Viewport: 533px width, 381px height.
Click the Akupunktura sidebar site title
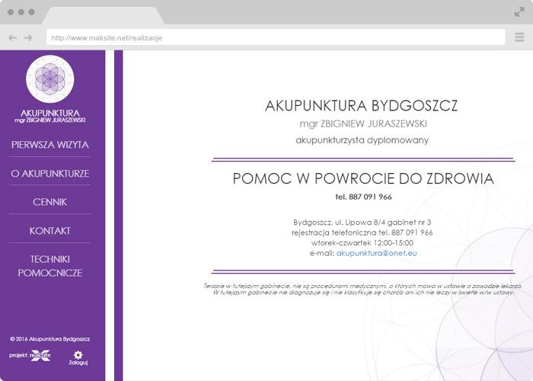[50, 113]
